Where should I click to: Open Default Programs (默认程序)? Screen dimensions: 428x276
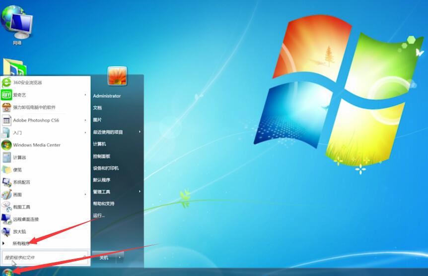(102, 180)
